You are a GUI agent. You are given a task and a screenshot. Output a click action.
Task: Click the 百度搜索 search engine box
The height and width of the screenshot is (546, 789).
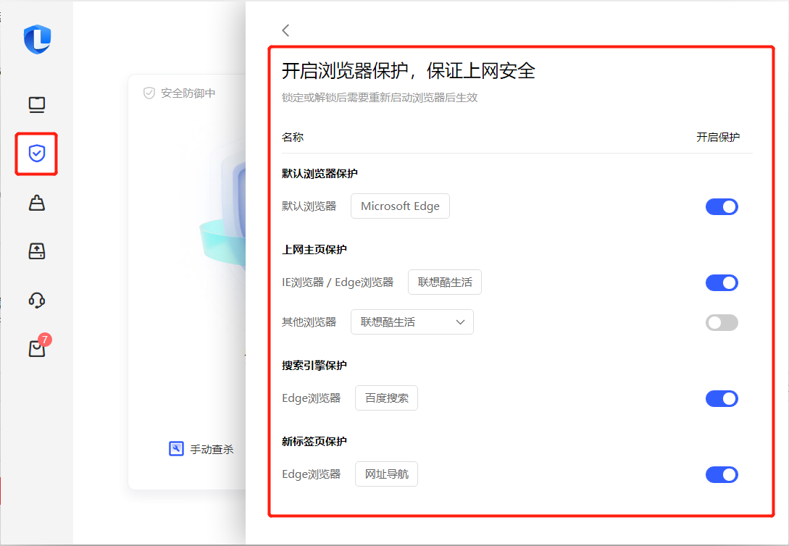tap(386, 398)
